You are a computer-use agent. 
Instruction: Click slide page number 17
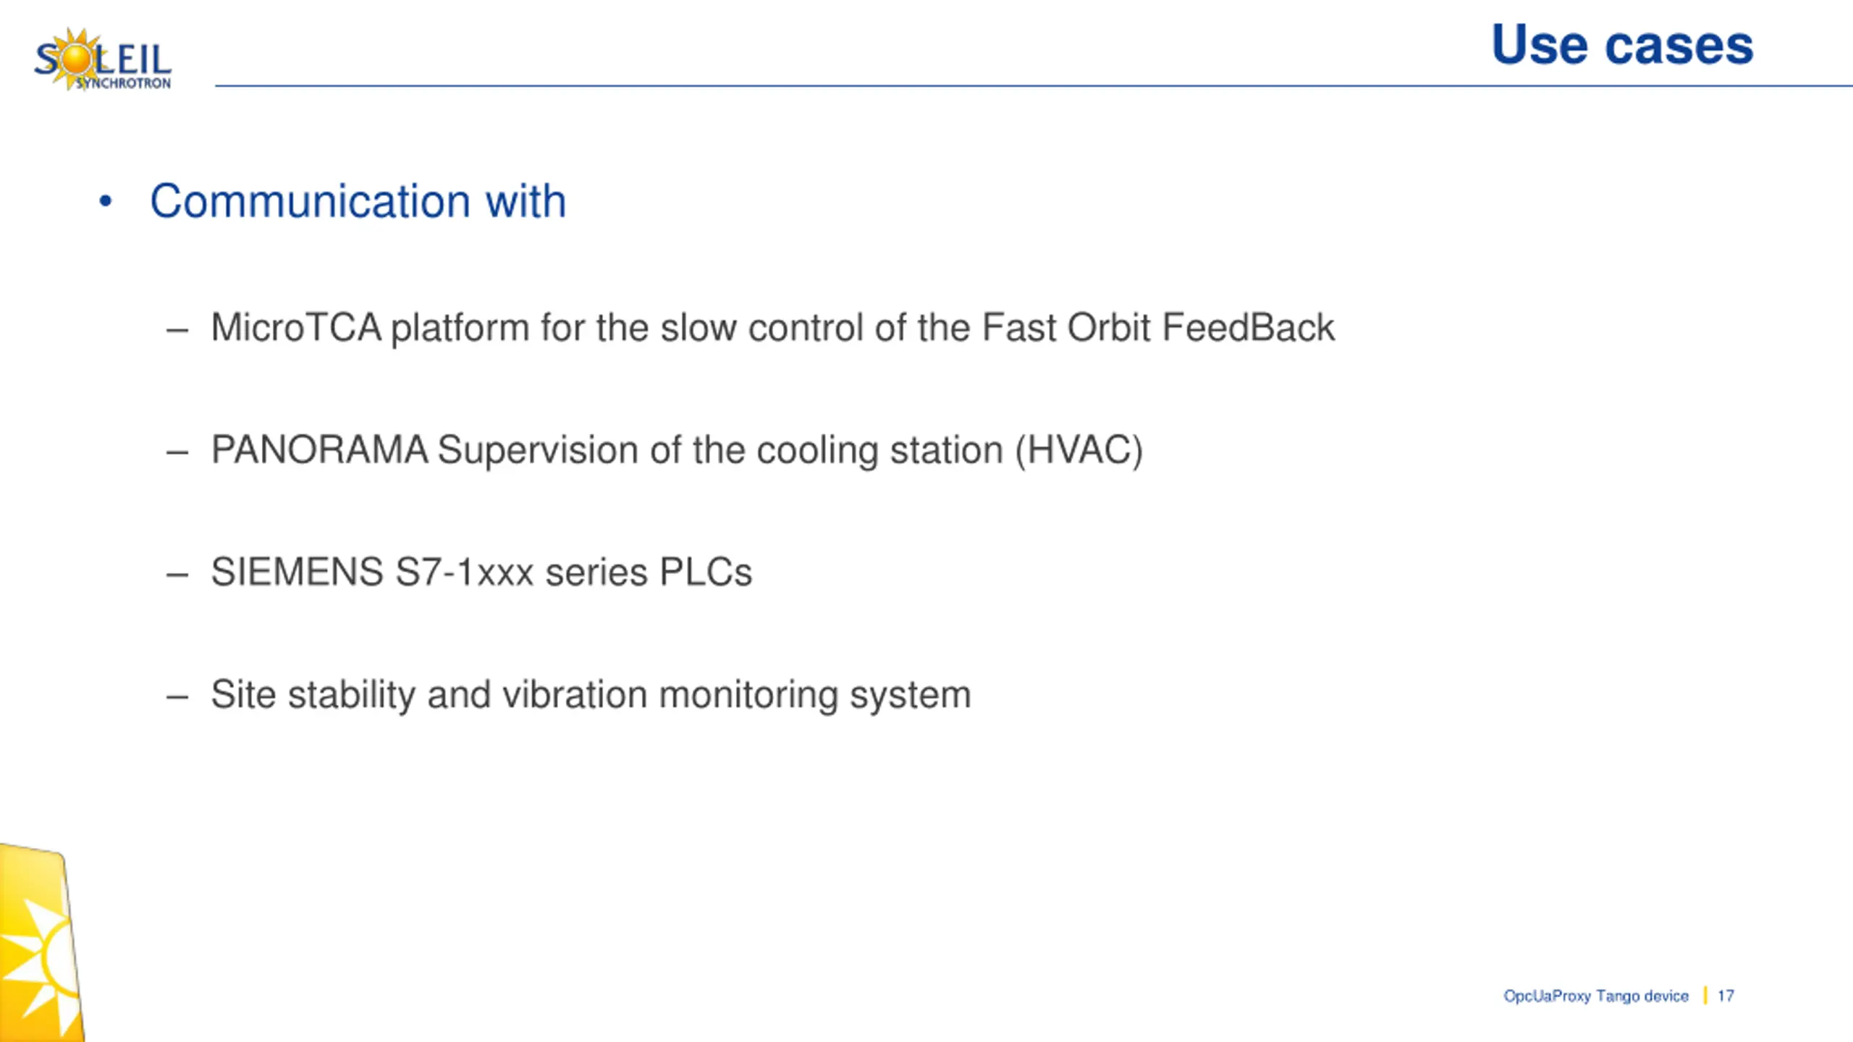pyautogui.click(x=1726, y=996)
